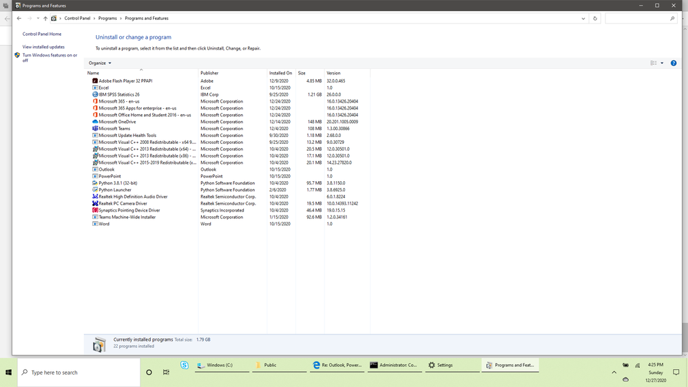Open the Windows Start button
Viewport: 688px width, 387px height.
point(8,372)
